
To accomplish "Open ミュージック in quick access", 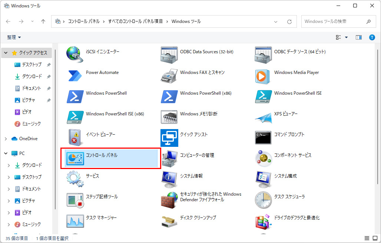I will click(x=32, y=124).
